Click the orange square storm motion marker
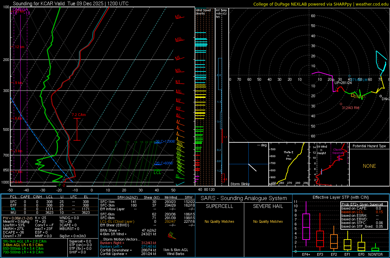 click(352, 95)
